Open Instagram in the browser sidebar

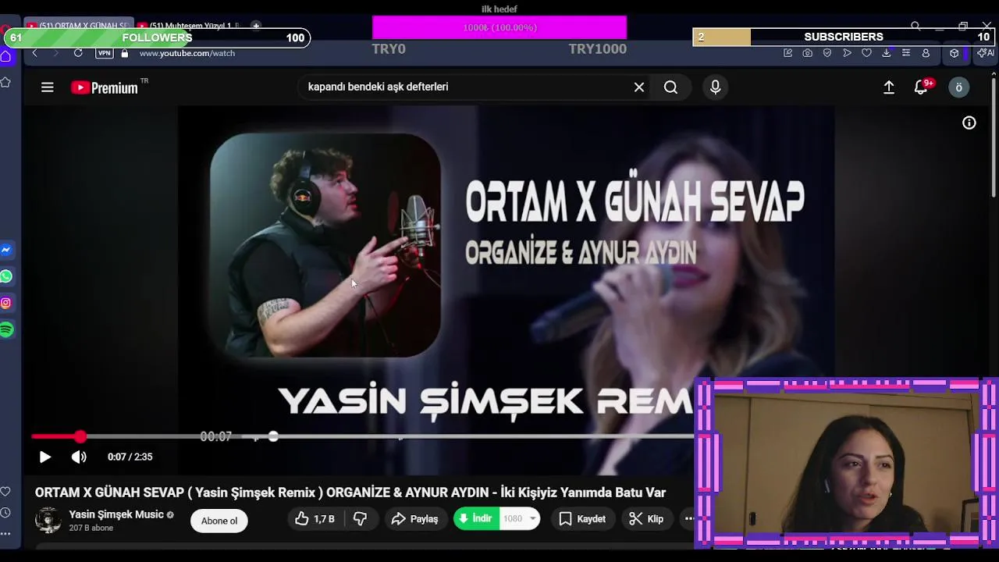pyautogui.click(x=6, y=303)
